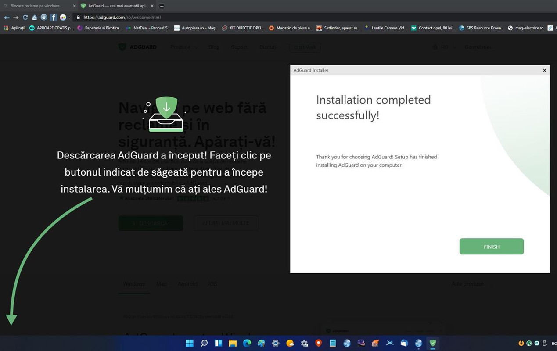557x351 pixels.
Task: Open 'Alte produse' link
Action: [467, 284]
